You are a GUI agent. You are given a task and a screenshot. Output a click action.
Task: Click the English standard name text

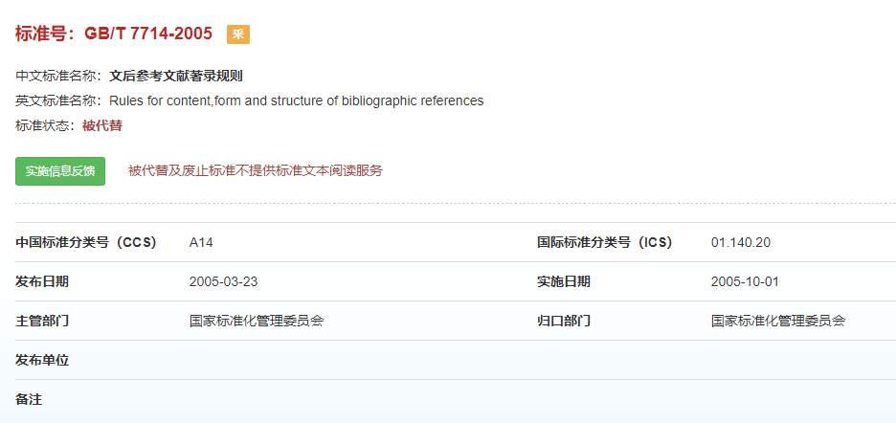click(x=296, y=100)
